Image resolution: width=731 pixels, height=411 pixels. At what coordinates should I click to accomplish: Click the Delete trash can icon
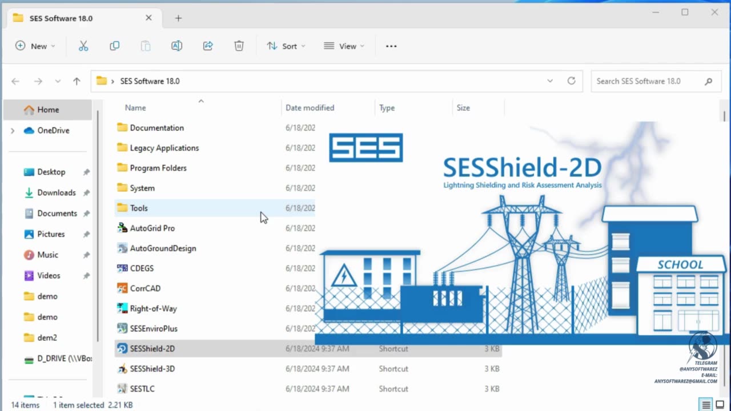coord(239,46)
